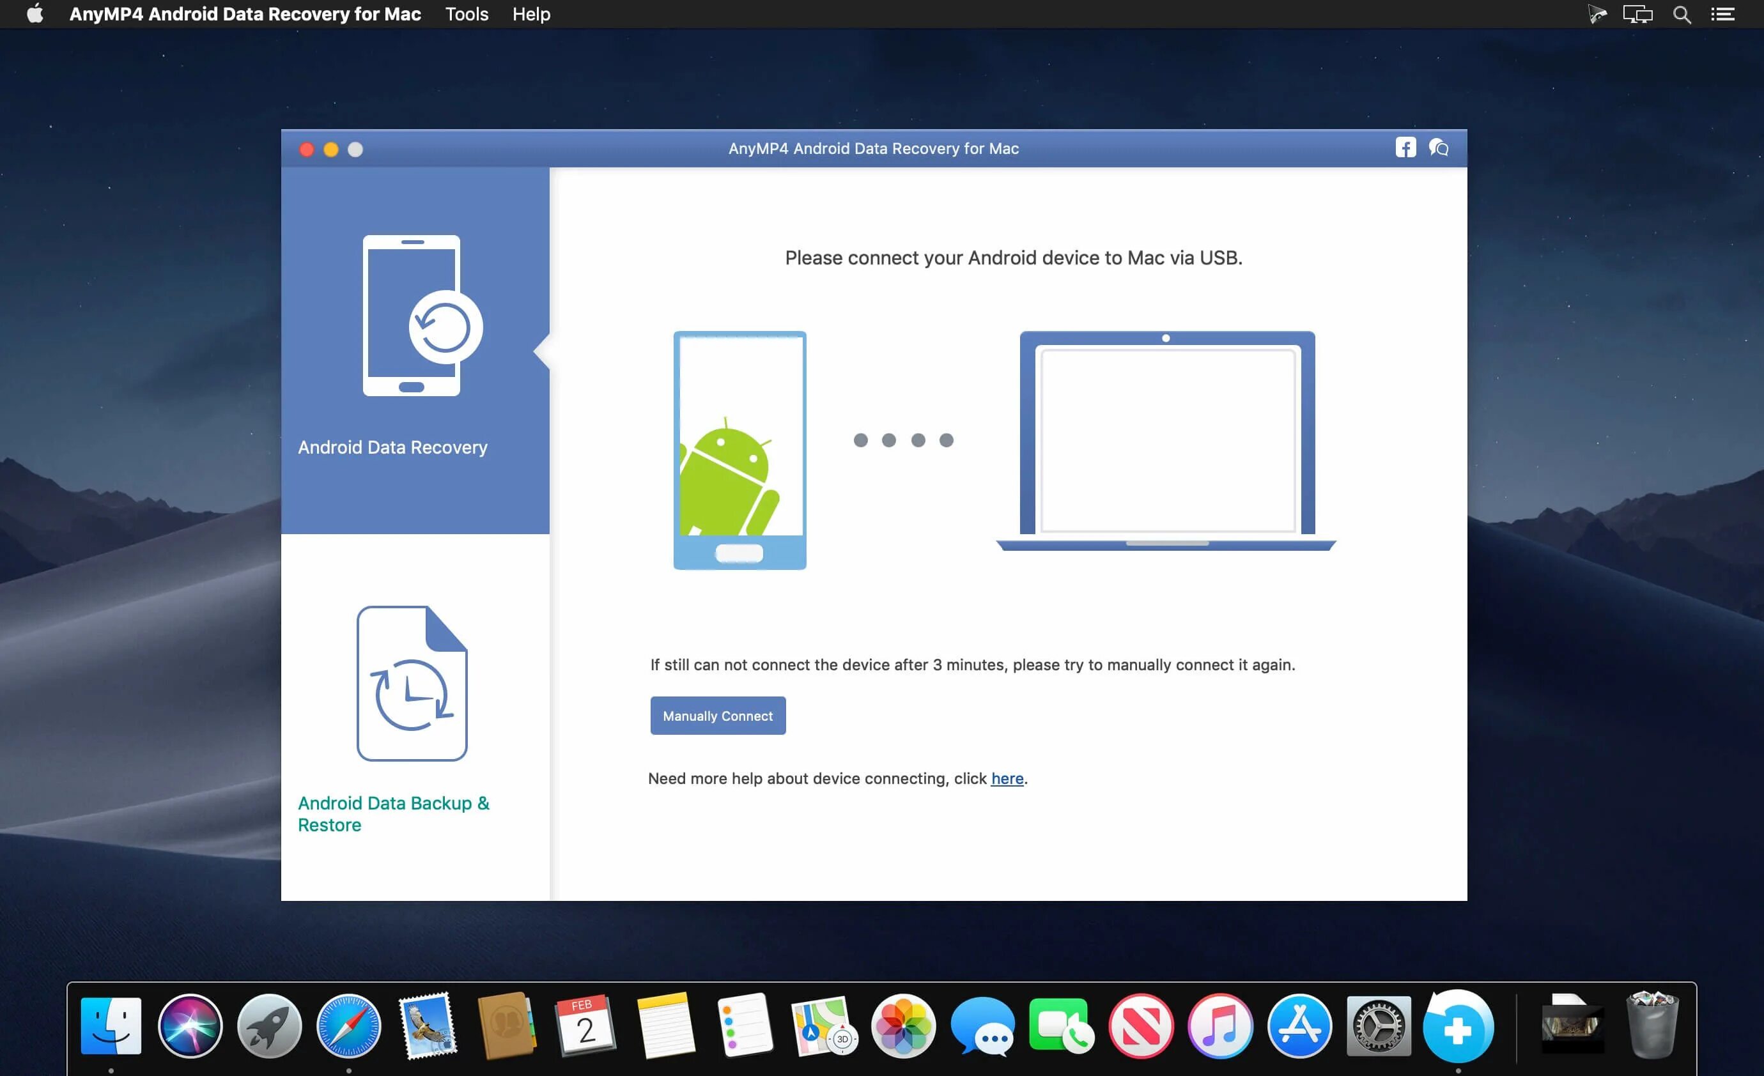Open System Preferences from Dock
This screenshot has height=1076, width=1764.
1378,1026
